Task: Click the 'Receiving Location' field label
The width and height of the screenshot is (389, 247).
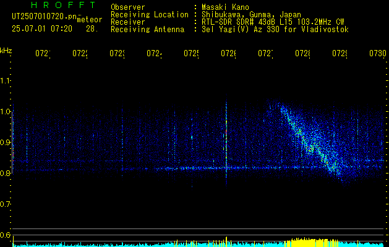Action: pos(150,15)
